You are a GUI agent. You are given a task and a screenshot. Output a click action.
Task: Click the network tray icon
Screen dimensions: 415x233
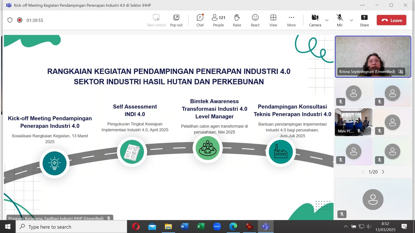(361, 227)
